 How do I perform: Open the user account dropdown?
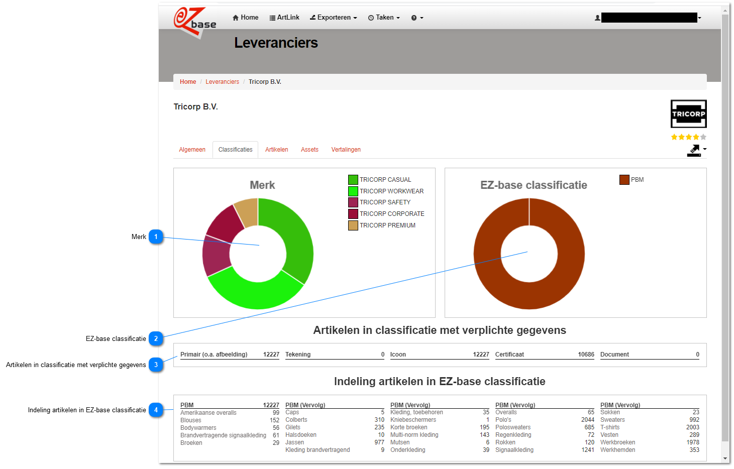coord(699,18)
